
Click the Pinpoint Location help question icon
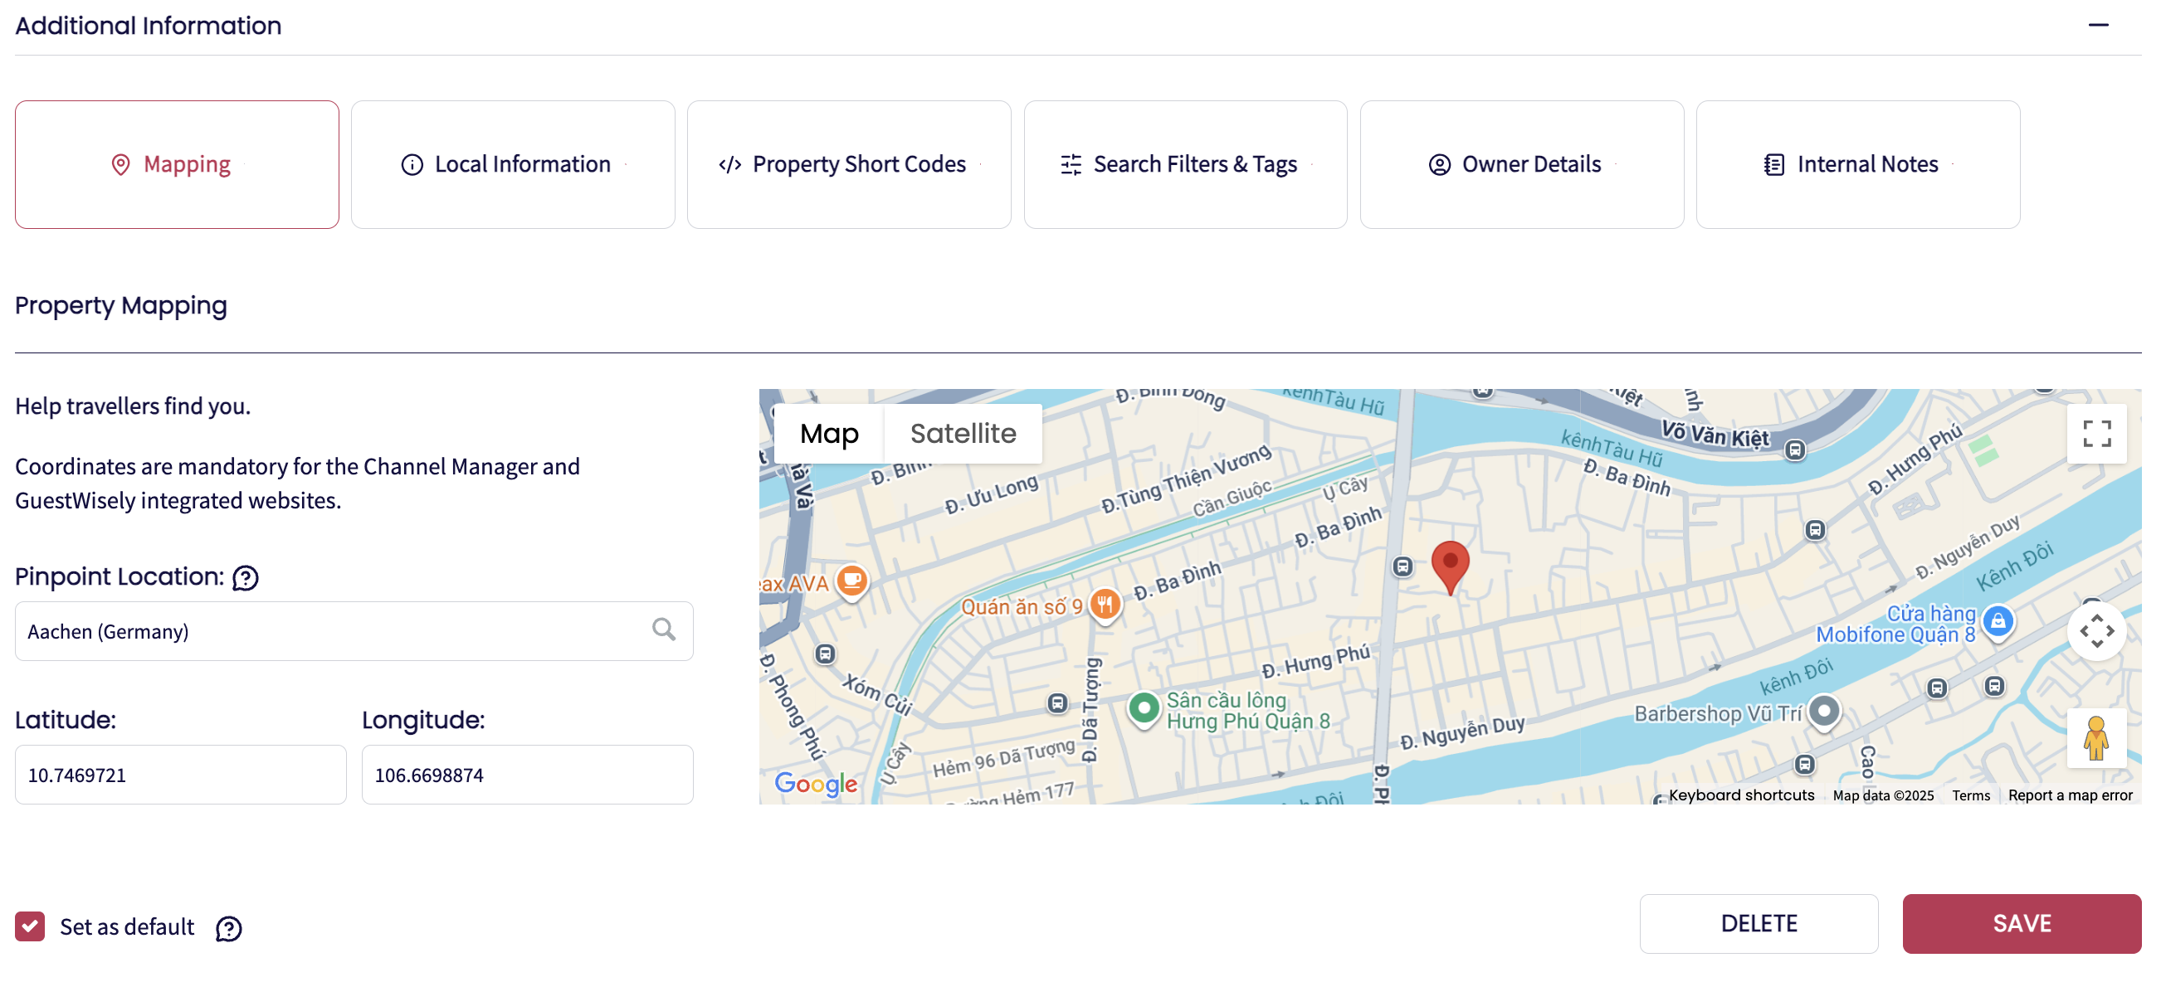(x=246, y=578)
